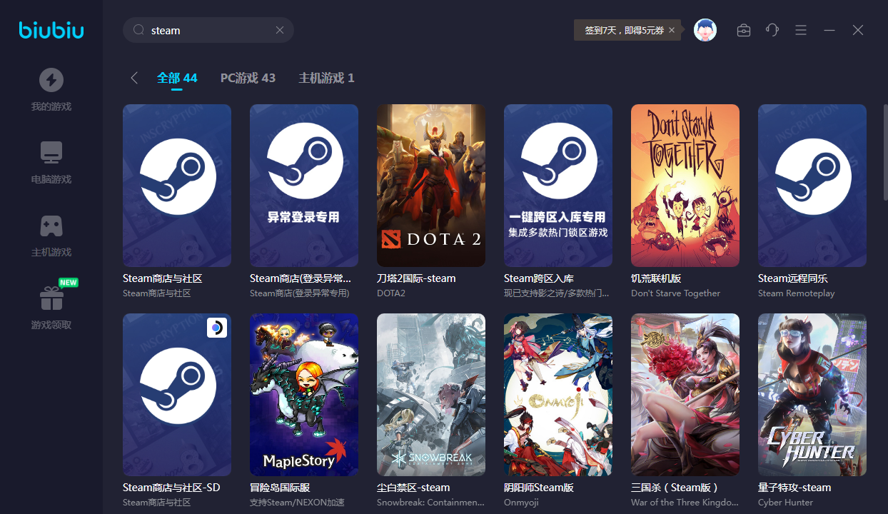Select the 主机游戏 1 tab
888x514 pixels.
point(326,78)
